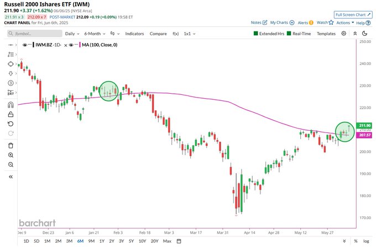Open the Help link
The height and width of the screenshot is (247, 376).
363,23
